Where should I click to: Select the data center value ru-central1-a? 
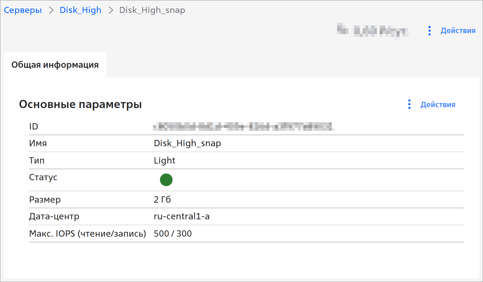(181, 216)
